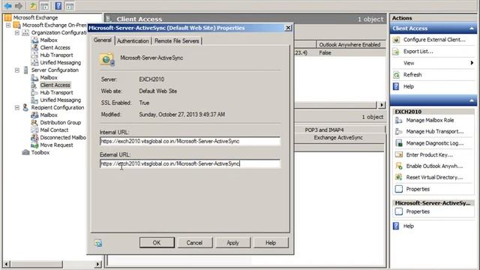Click the Back arrow toolbar icon
The image size is (480, 270).
pyautogui.click(x=8, y=5)
